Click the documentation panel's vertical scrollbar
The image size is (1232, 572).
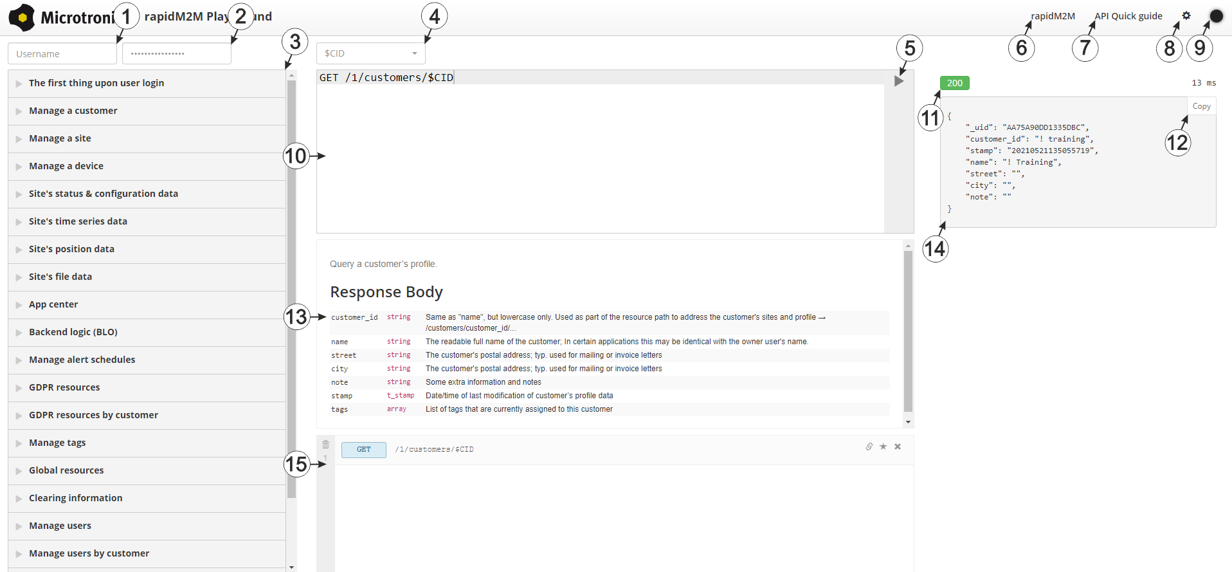908,331
